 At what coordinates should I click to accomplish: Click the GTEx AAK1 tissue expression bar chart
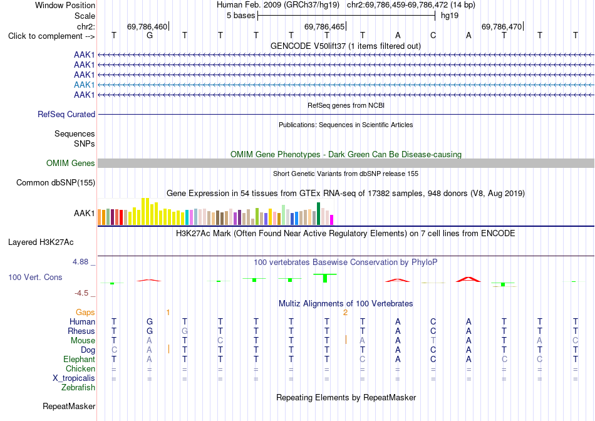click(215, 212)
